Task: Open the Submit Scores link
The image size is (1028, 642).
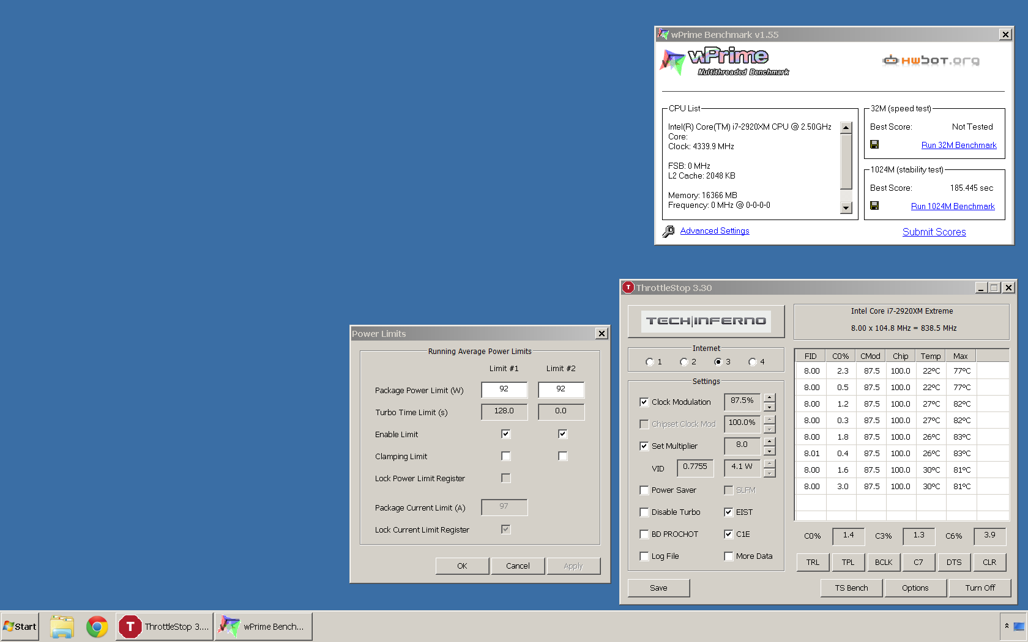Action: (934, 232)
